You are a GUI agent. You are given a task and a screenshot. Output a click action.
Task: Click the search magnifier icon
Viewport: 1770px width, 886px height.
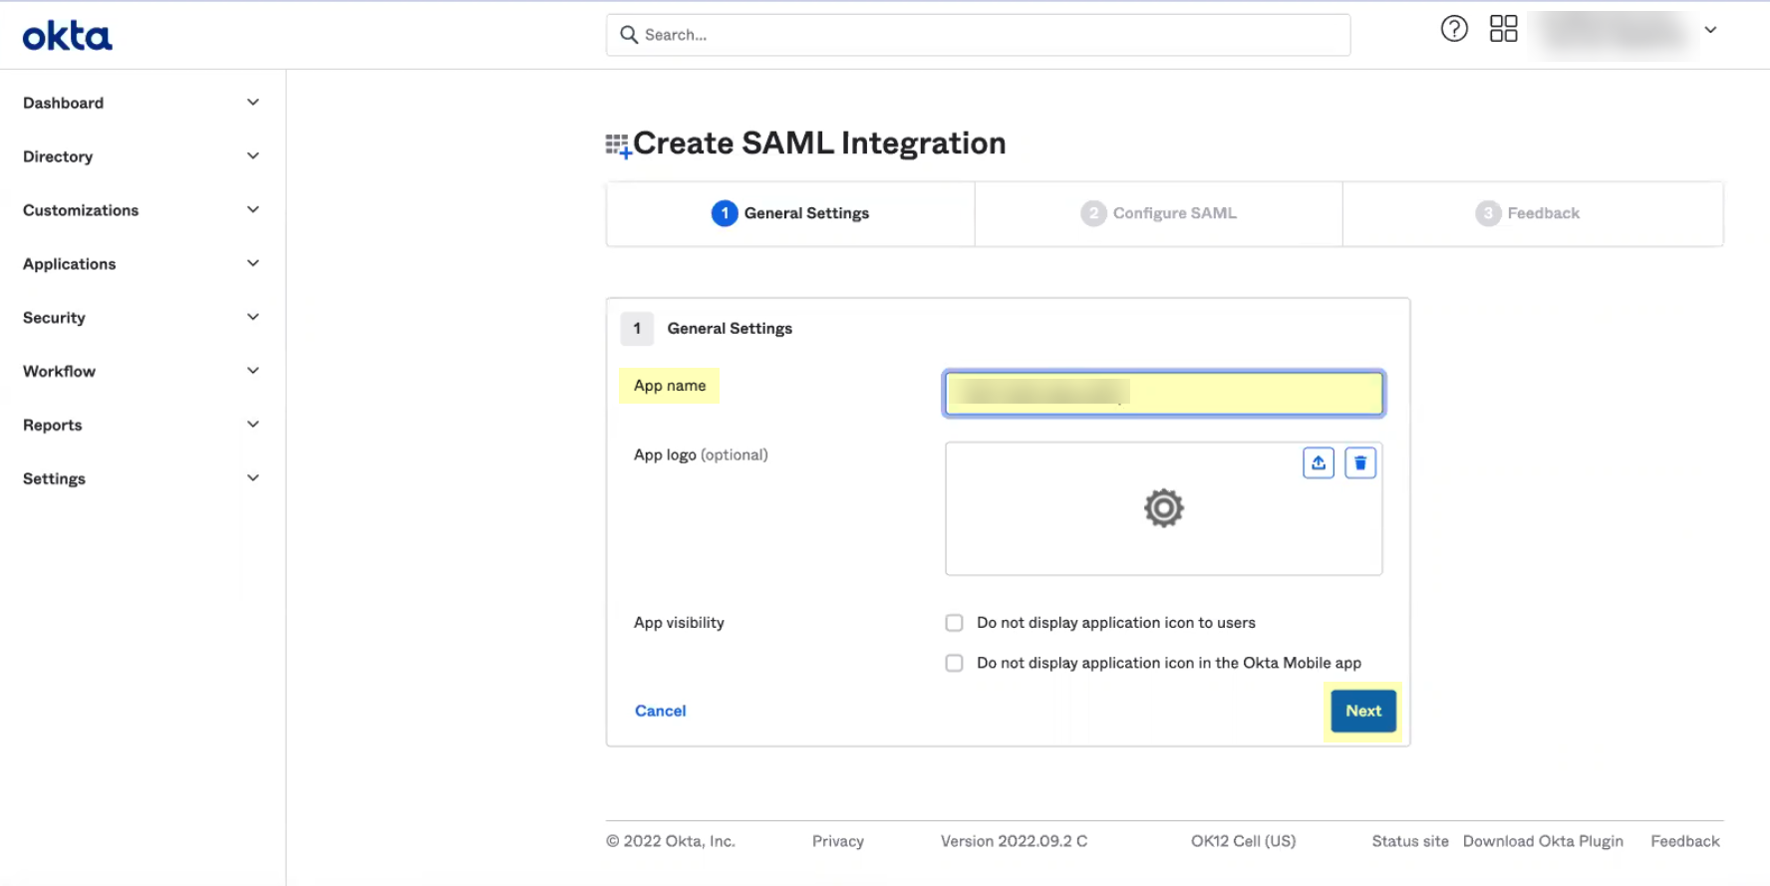tap(629, 35)
